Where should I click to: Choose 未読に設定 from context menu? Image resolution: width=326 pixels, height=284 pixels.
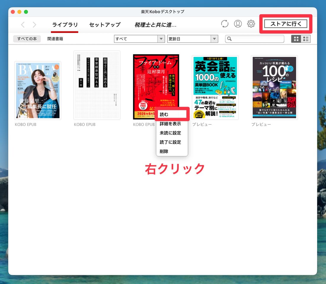tap(172, 133)
